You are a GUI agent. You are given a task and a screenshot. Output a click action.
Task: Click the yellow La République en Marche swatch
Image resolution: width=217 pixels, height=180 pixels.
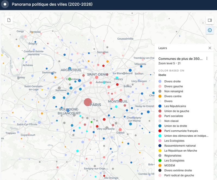(x=160, y=151)
